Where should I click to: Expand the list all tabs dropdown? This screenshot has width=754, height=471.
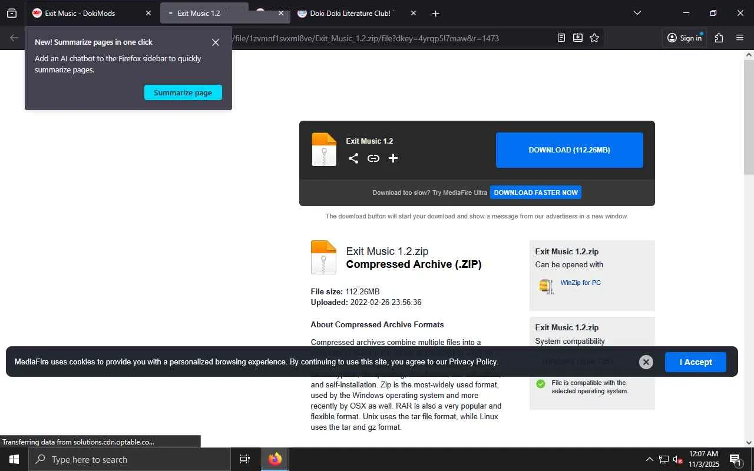[x=637, y=13]
